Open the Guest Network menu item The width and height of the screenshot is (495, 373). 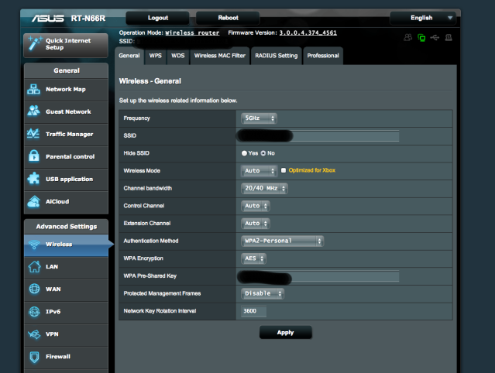click(66, 112)
